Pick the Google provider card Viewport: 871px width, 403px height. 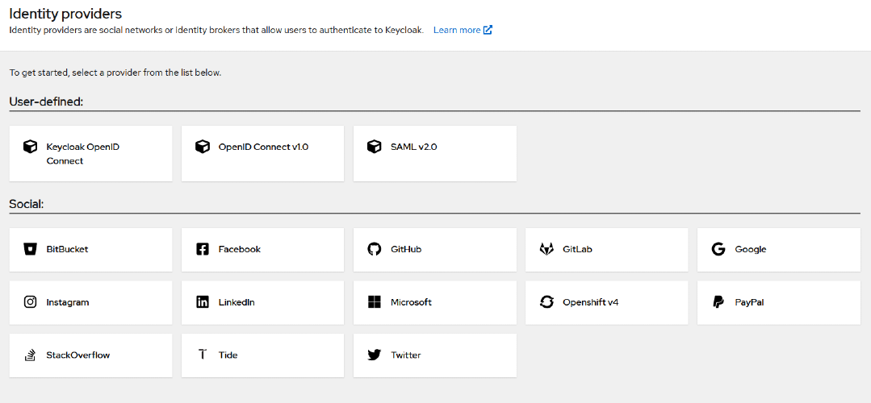(x=779, y=249)
